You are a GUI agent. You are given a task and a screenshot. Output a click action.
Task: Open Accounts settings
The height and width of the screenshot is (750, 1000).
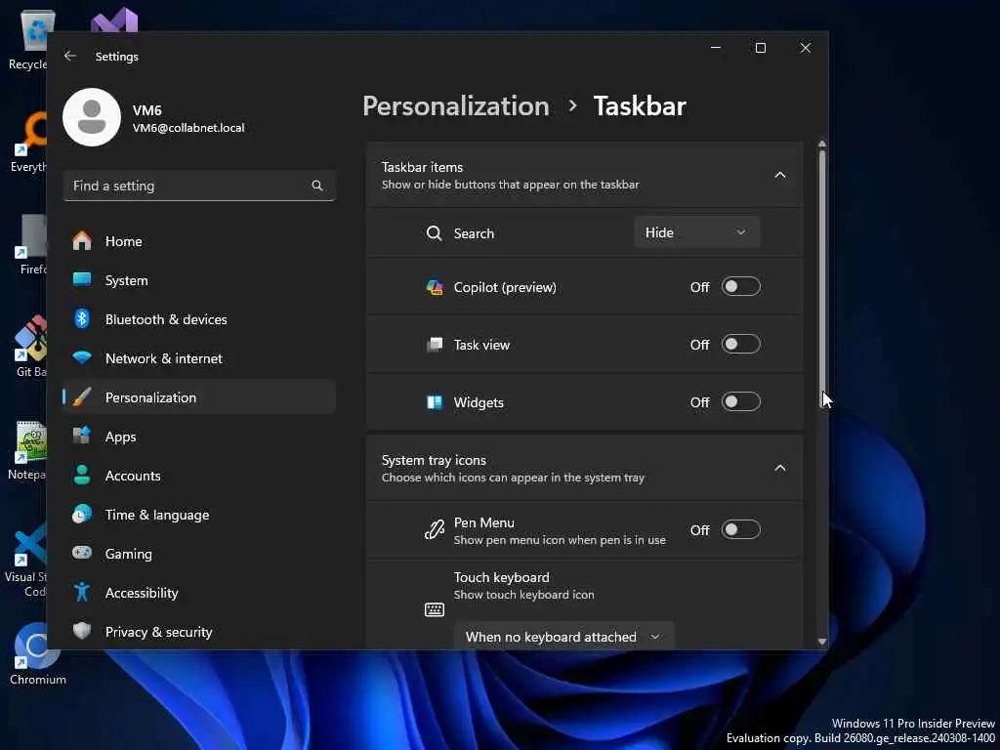click(x=199, y=476)
